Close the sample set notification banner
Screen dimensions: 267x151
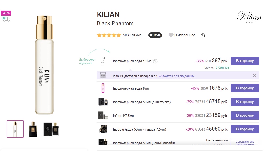254,76
